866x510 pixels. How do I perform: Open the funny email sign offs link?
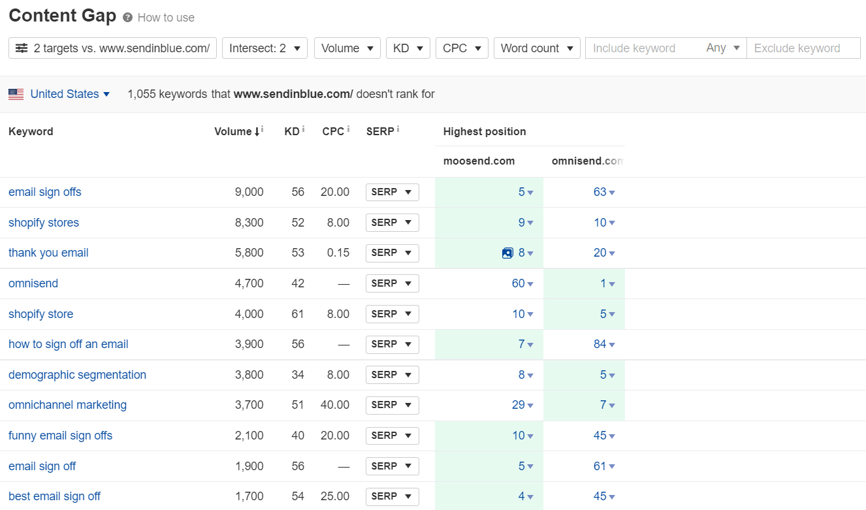point(60,436)
